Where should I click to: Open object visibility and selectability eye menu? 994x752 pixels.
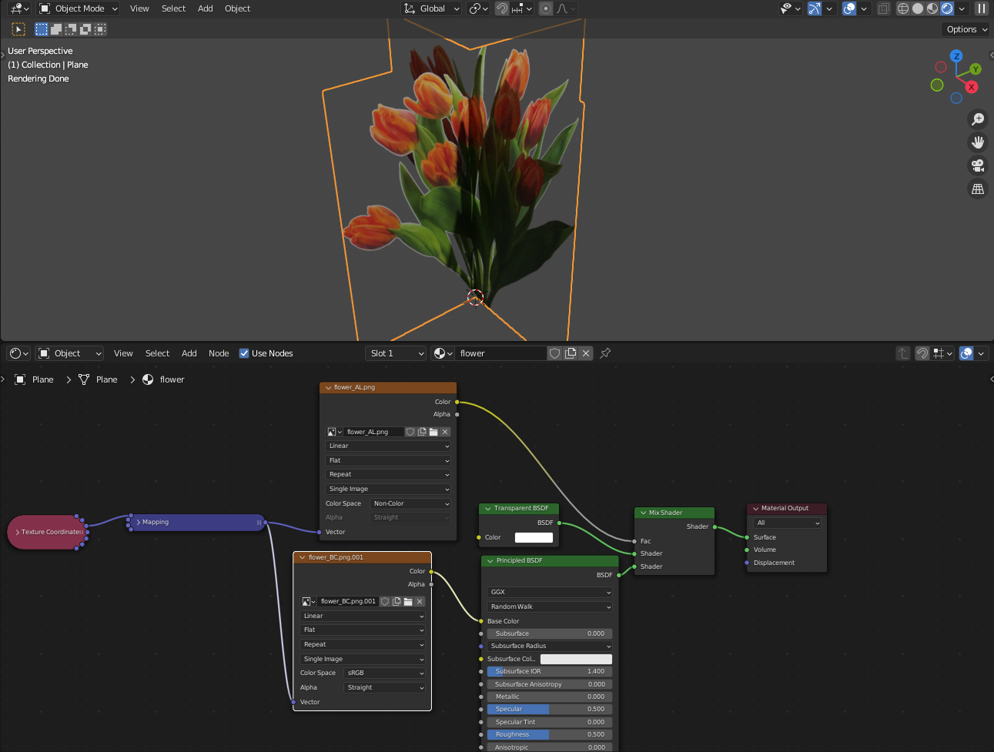790,8
